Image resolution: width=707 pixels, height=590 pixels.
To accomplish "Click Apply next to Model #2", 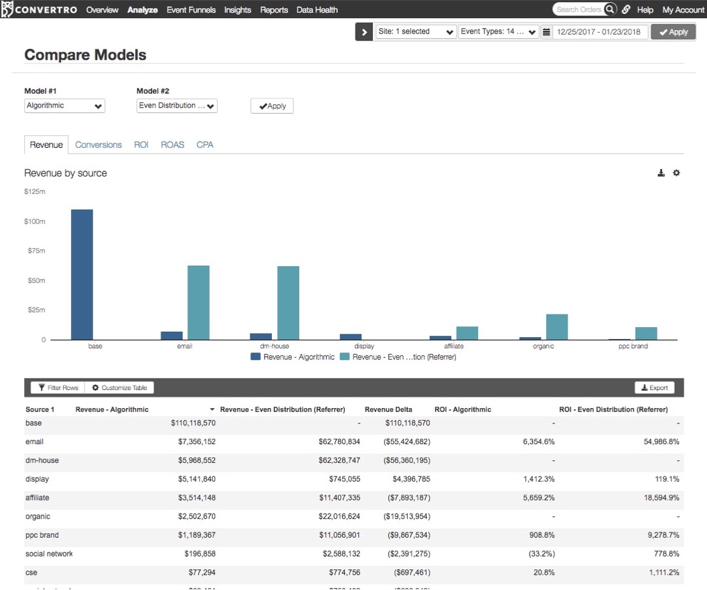I will point(272,106).
